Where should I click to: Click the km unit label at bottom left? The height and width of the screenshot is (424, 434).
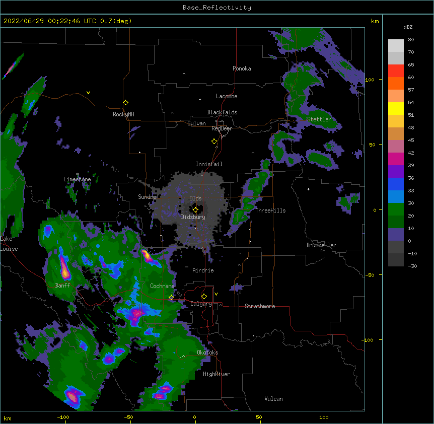8,418
